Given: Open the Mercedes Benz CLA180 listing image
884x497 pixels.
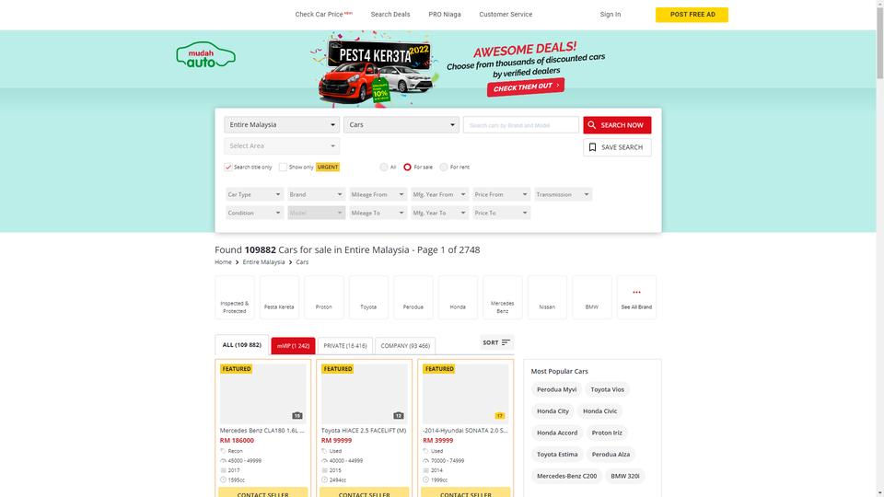Looking at the screenshot, I should tap(262, 393).
